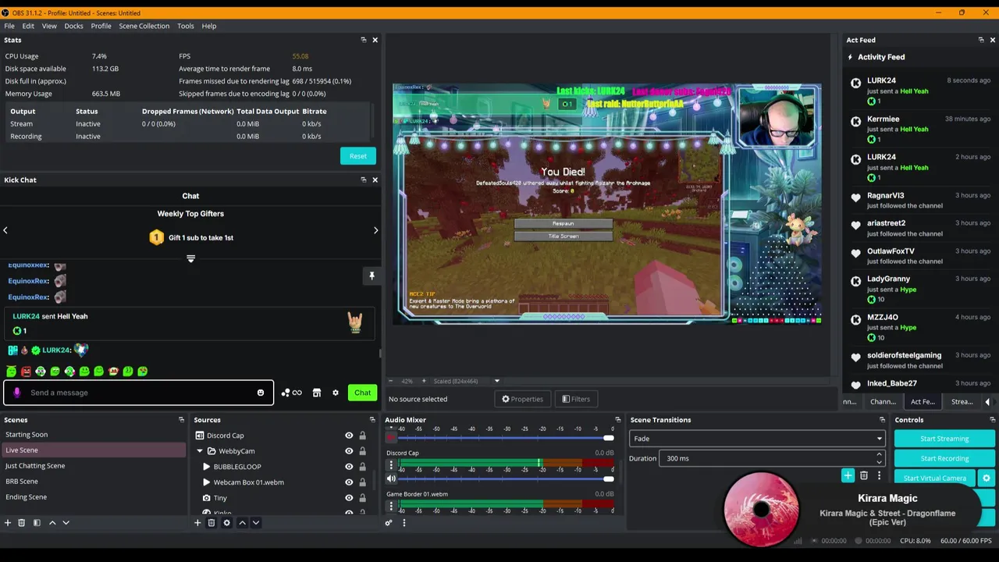Screen dimensions: 999x562
Task: Open Audio Mixer toolbar options menu dots
Action: click(x=404, y=522)
